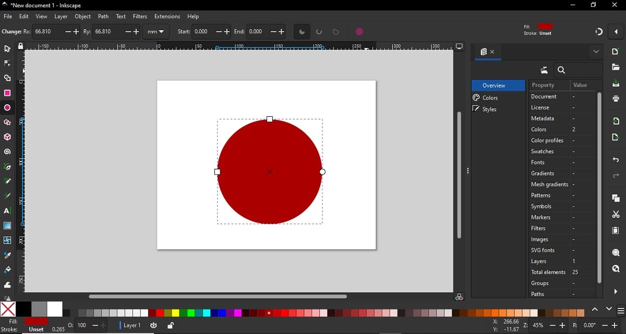Collapse the document properties panel with the chevron
The width and height of the screenshot is (626, 334).
pos(596,52)
